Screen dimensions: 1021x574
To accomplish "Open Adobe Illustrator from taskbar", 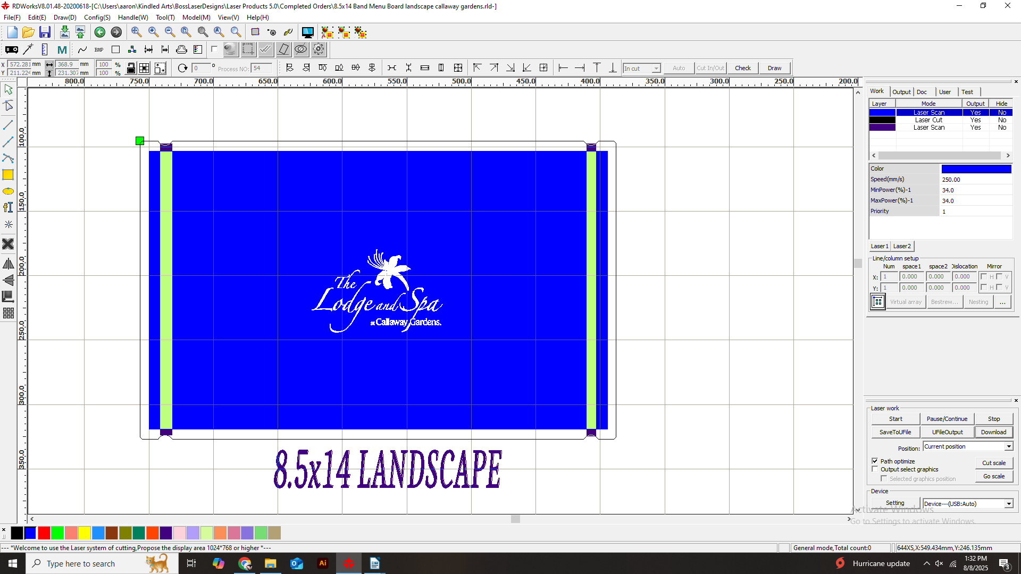I will pos(322,563).
